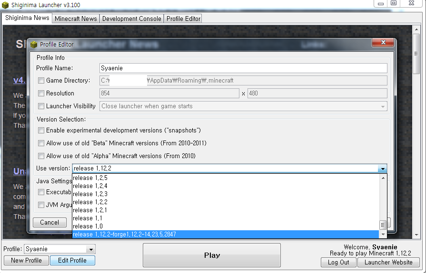This screenshot has width=426, height=273.
Task: Close the Profile Editor dialog
Action: [383, 42]
